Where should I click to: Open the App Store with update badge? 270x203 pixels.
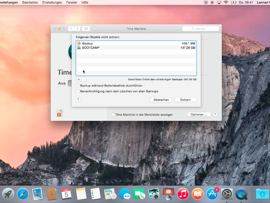(x=212, y=194)
